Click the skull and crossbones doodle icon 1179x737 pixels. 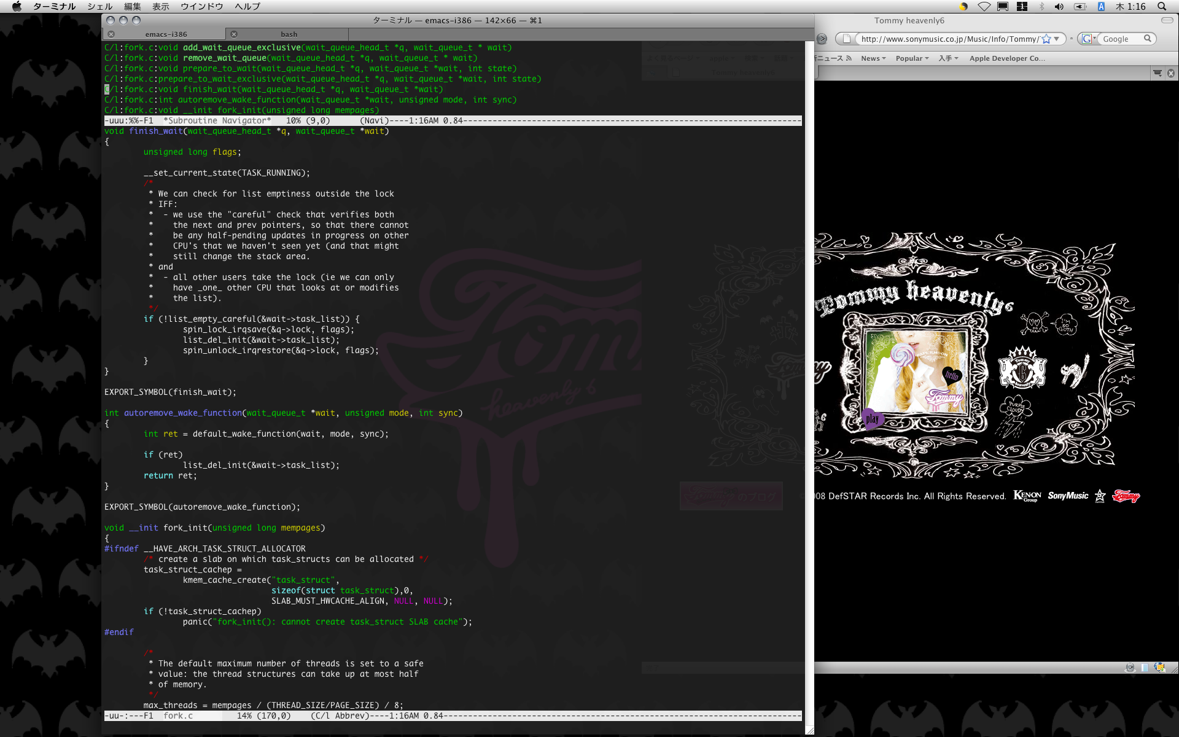(x=1034, y=323)
